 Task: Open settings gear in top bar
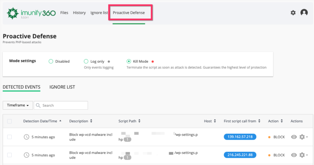(x=293, y=13)
